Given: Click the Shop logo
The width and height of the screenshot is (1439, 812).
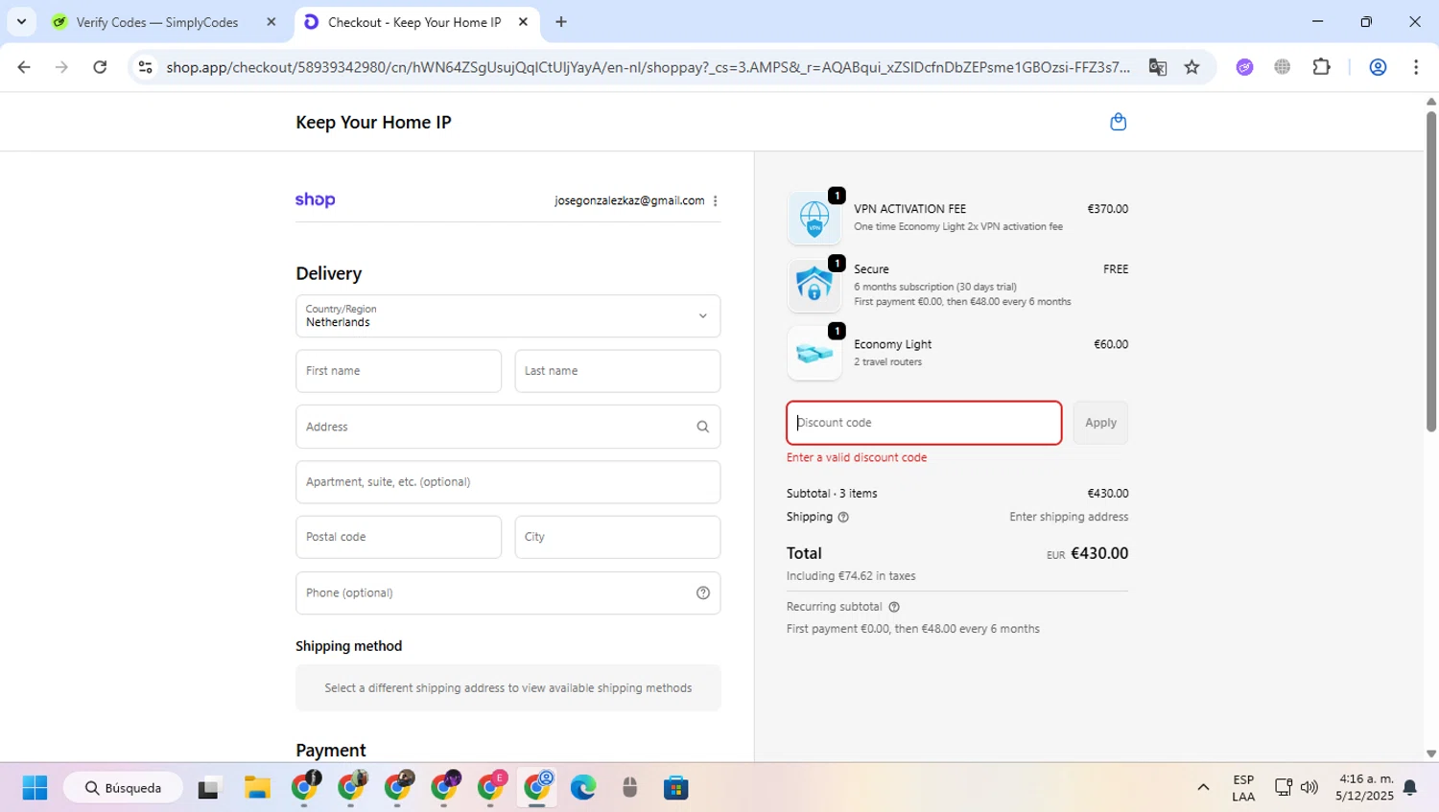Looking at the screenshot, I should click(x=315, y=200).
